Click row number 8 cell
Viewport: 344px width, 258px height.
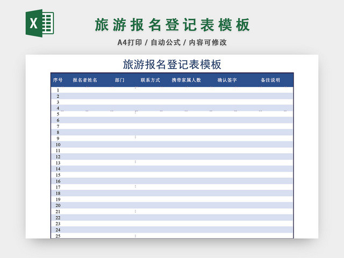(x=58, y=132)
